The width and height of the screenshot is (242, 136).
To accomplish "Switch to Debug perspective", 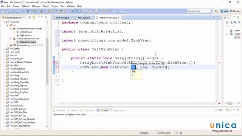I will coord(235,11).
